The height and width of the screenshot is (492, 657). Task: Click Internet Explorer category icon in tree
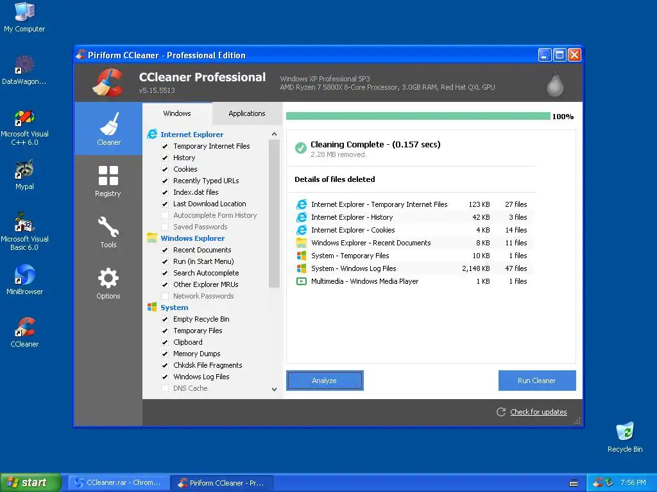tap(151, 135)
